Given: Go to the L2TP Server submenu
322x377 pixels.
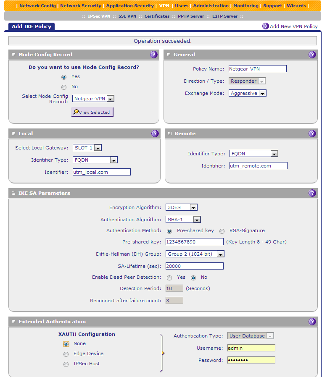Looking at the screenshot, I should point(225,16).
